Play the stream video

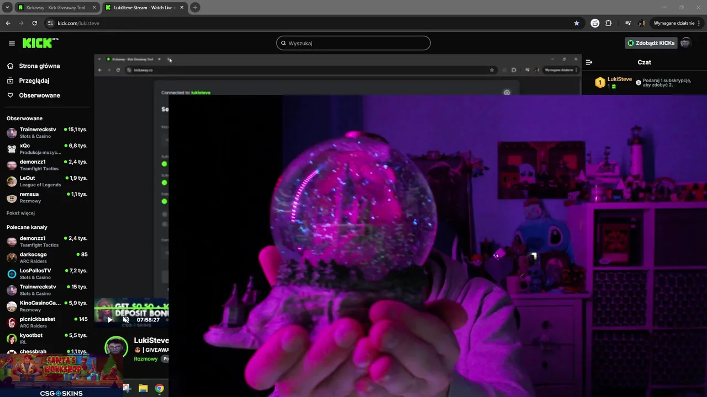109,319
